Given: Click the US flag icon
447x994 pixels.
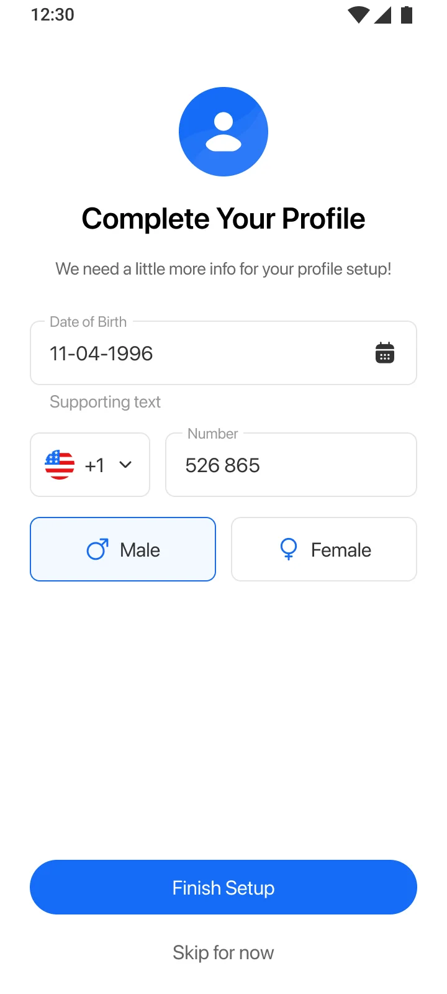Looking at the screenshot, I should (x=60, y=465).
